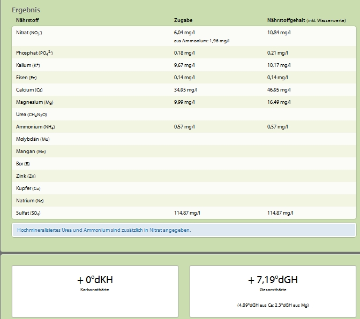
Task: Click the Nährstoffgehalt column header
Action: click(306, 20)
